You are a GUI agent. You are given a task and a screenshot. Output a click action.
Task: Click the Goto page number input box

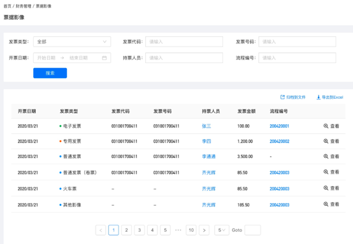point(252,230)
